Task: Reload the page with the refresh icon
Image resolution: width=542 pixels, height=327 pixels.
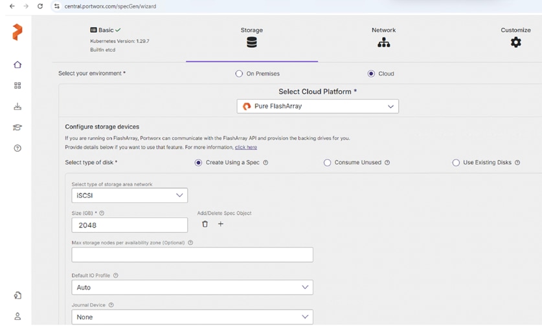Action: 40,6
